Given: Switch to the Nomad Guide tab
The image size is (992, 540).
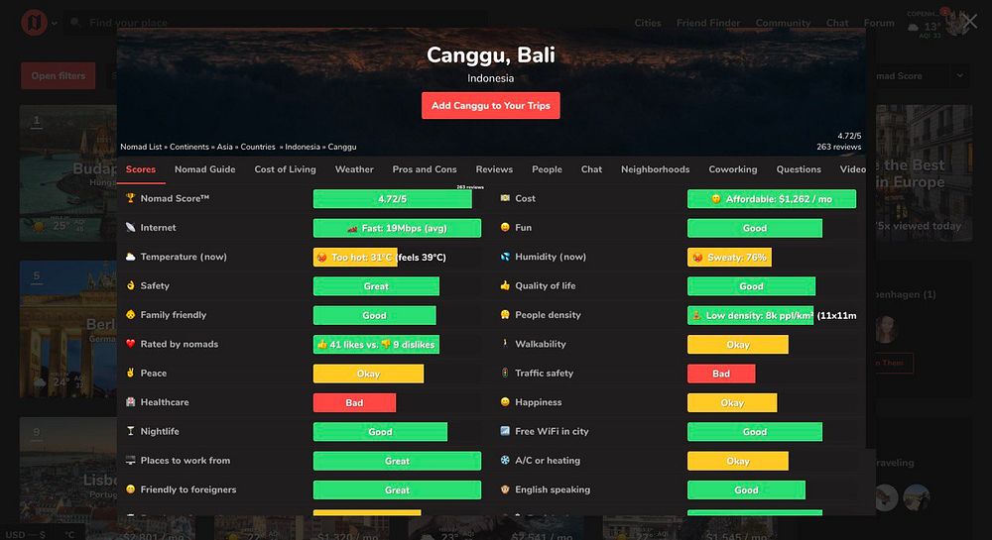Looking at the screenshot, I should 205,169.
